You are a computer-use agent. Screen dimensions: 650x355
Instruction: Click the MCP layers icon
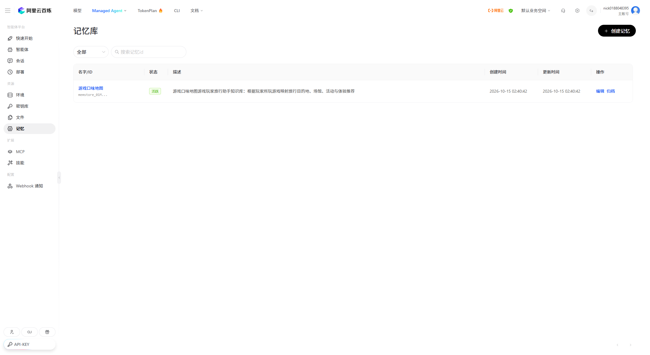pyautogui.click(x=10, y=152)
